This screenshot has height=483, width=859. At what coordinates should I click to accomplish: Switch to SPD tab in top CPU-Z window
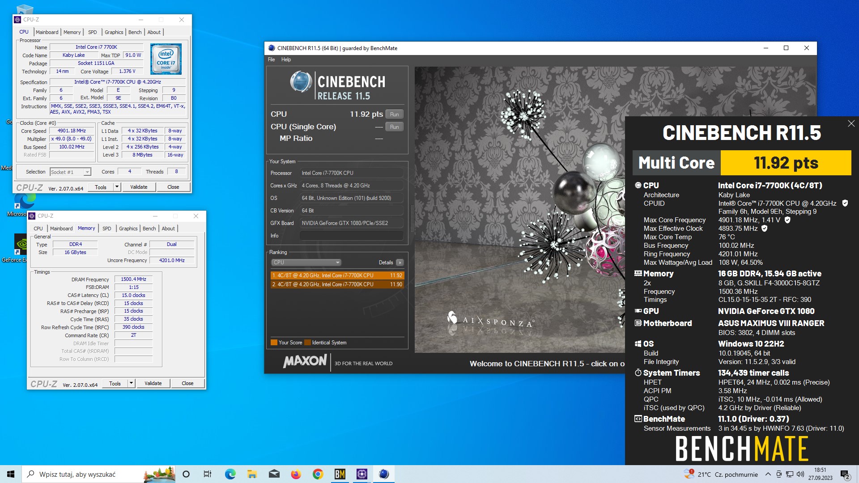[93, 32]
